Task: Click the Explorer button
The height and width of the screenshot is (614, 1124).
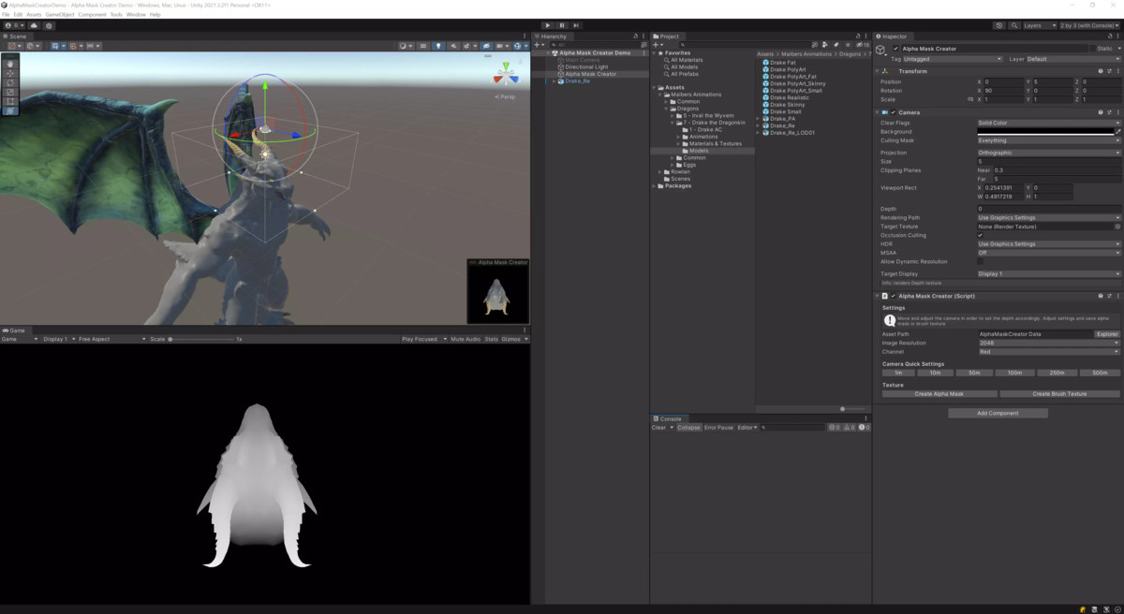Action: [1107, 334]
